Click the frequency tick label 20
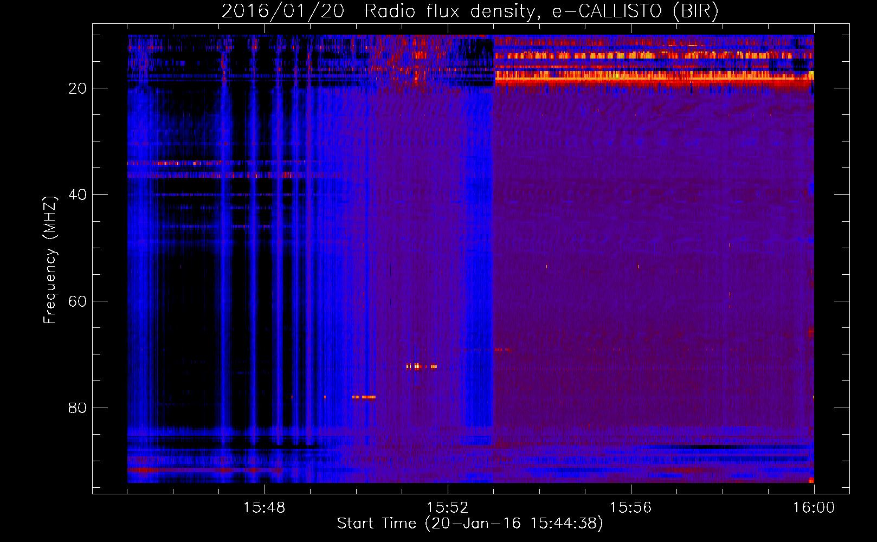The height and width of the screenshot is (542, 877). pos(78,88)
